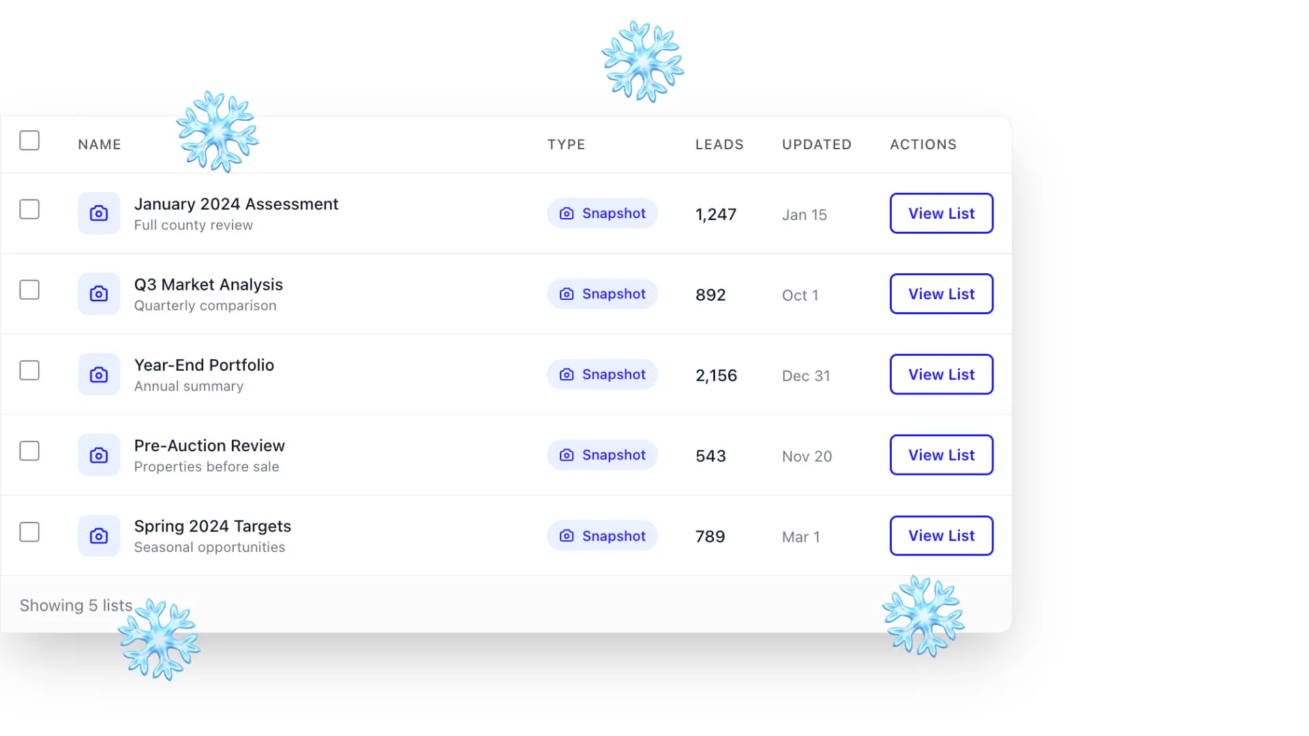
Task: Open View List for Q3 Market Analysis
Action: click(x=941, y=294)
